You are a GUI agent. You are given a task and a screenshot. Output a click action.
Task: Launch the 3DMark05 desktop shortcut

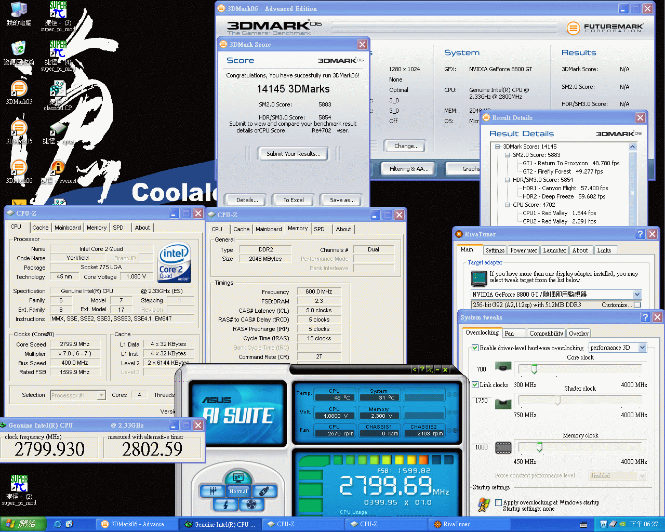[x=19, y=132]
